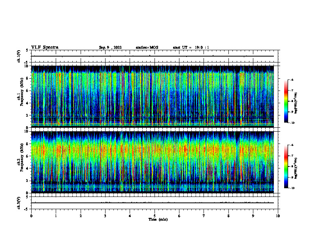Click the ch.2 spectrogram color scale bar
Viewport: 313px width, 242px height.
point(286,166)
